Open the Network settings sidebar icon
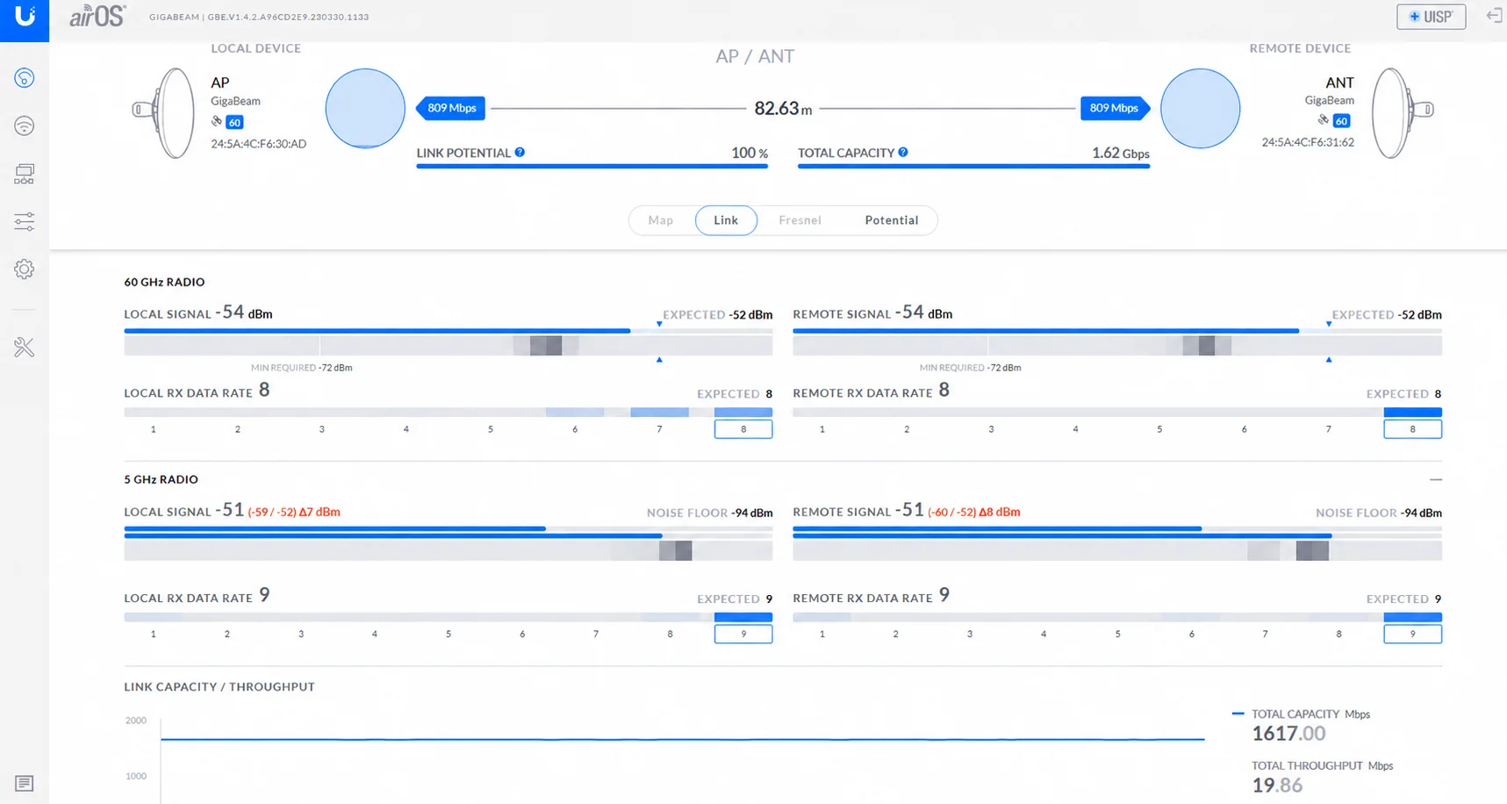 click(25, 174)
